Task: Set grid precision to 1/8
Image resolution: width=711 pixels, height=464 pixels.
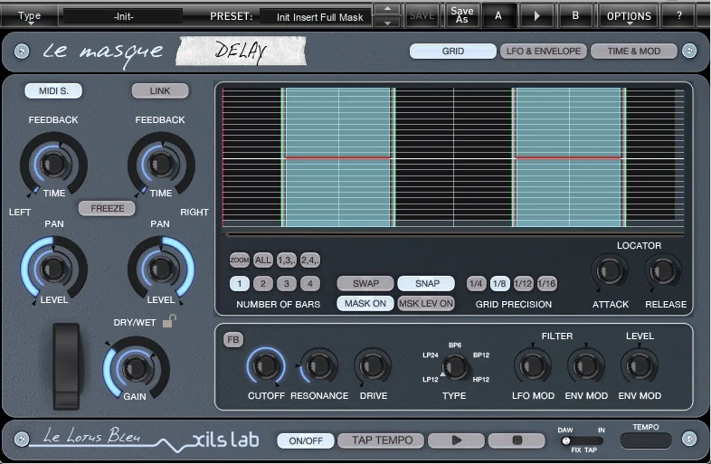Action: [x=499, y=283]
